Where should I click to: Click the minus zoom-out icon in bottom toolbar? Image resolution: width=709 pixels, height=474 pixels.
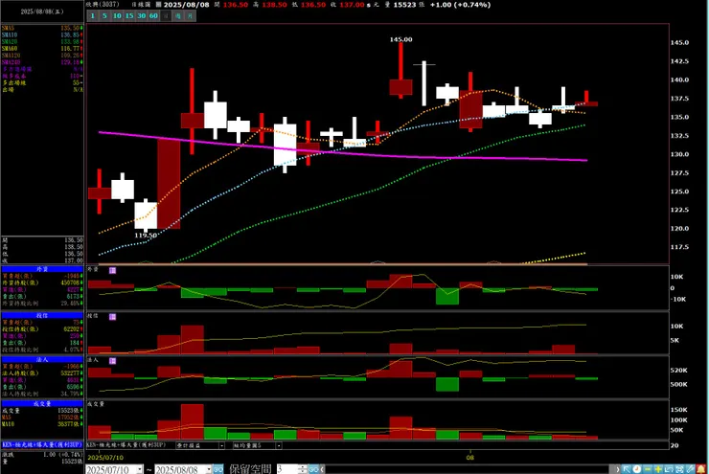648,469
